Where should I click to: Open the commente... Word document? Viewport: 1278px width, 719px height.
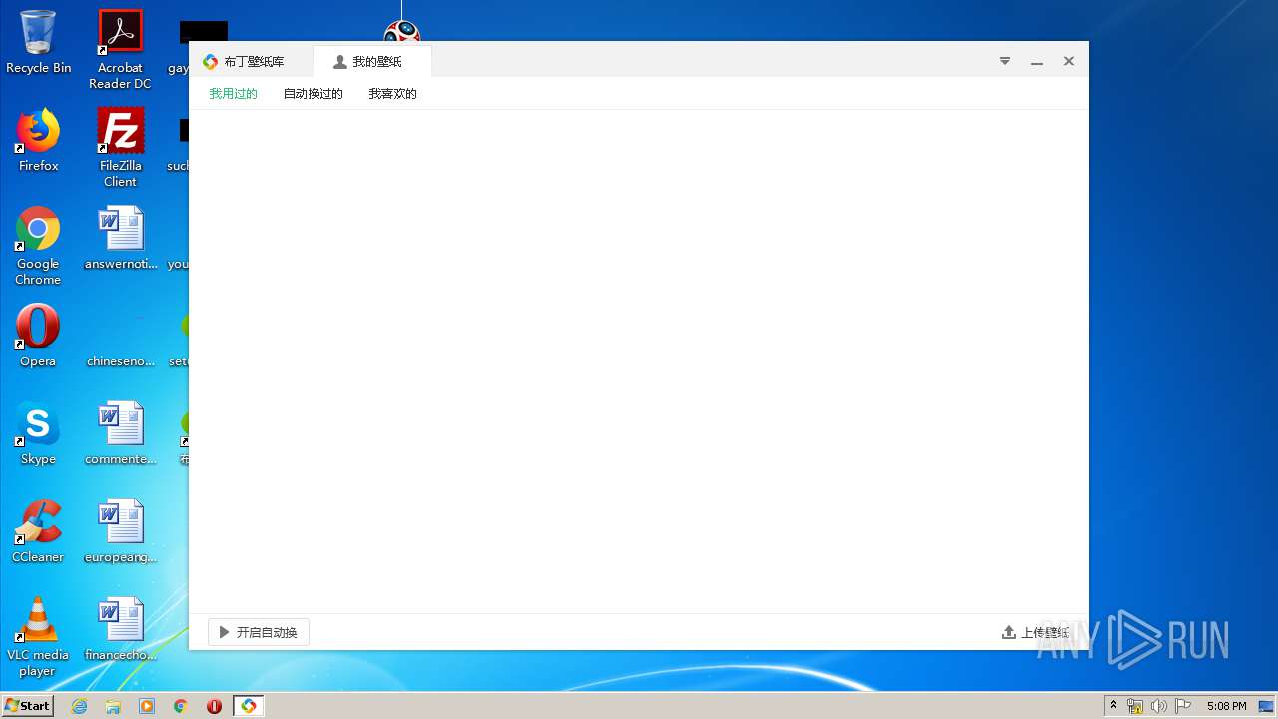tap(121, 433)
